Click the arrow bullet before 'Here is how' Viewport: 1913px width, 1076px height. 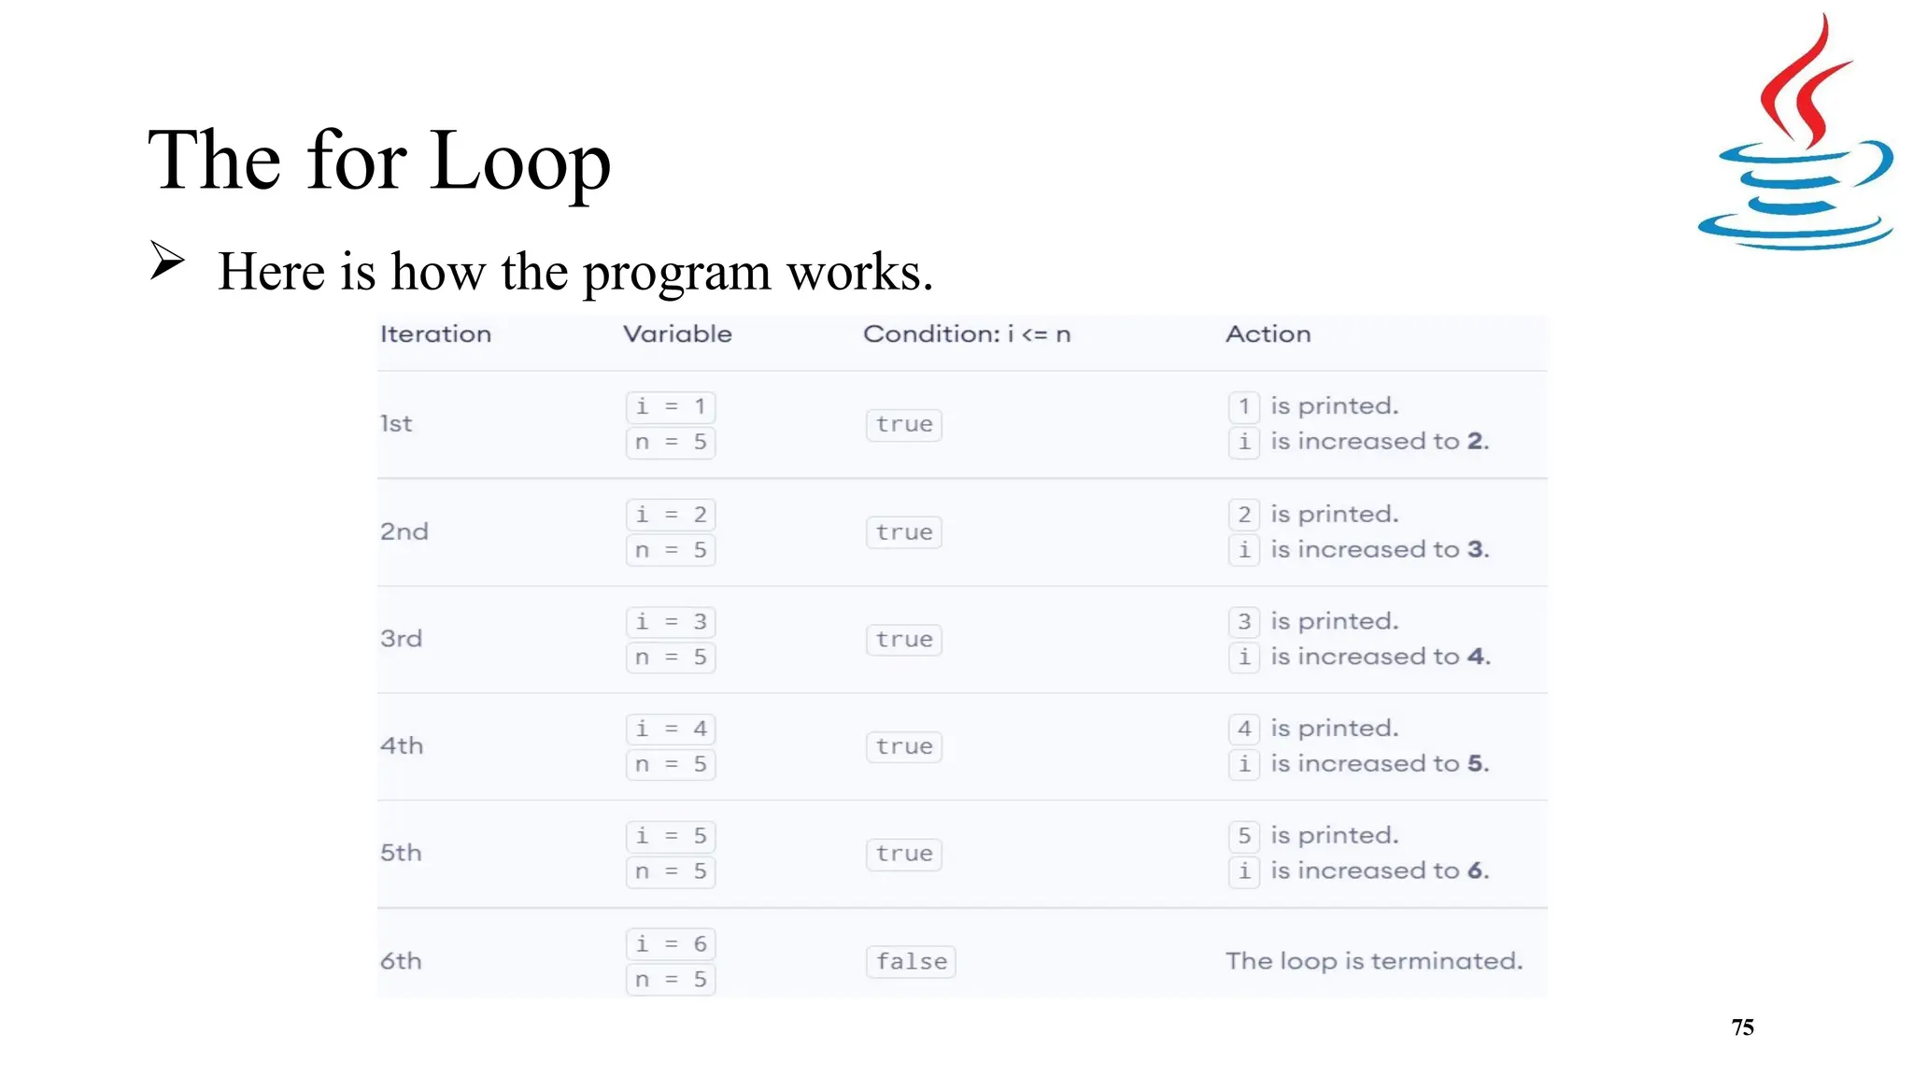tap(168, 261)
